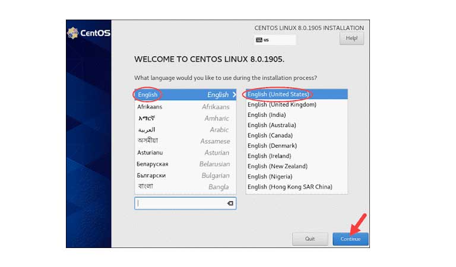Click the arrow chevron on the English row
Image resolution: width=456 pixels, height=267 pixels.
coord(234,95)
